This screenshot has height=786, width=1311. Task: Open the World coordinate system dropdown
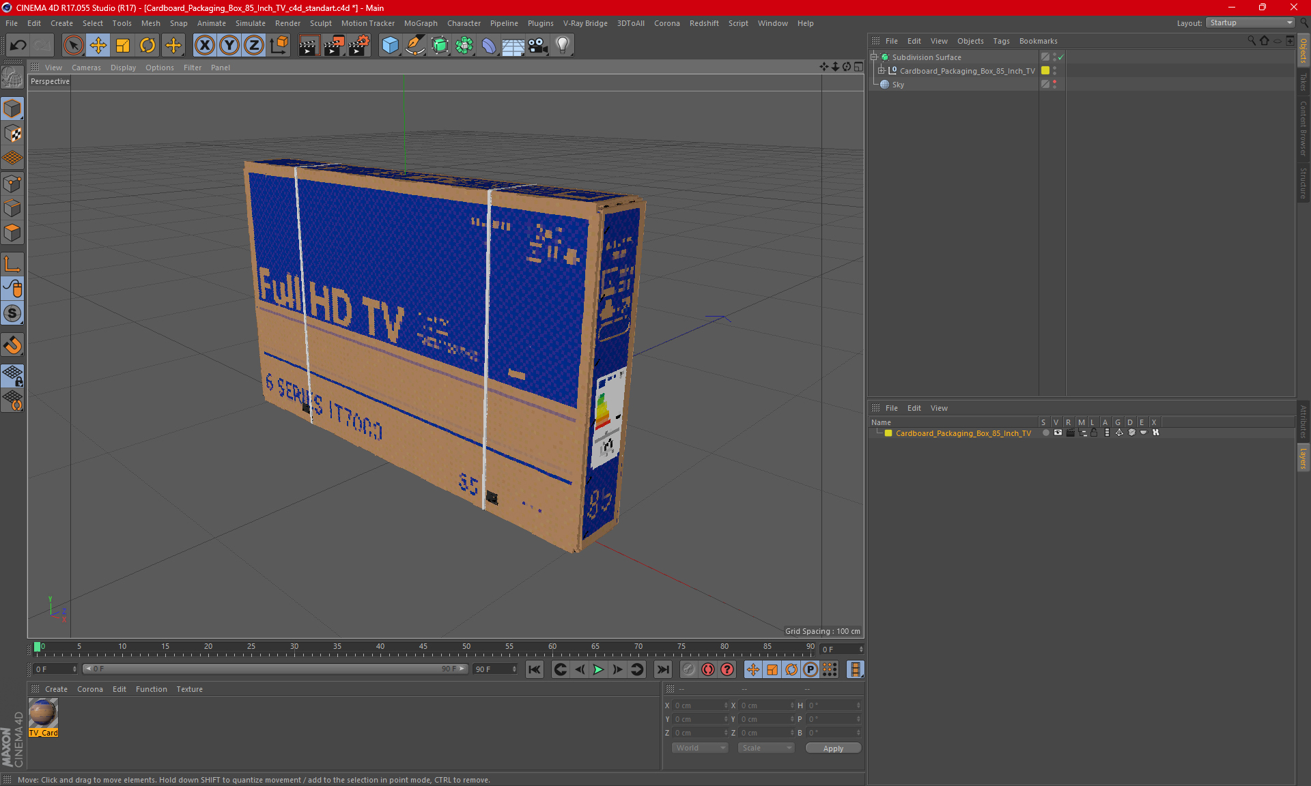[x=701, y=748]
